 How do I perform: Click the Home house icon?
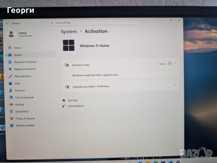click(x=10, y=48)
